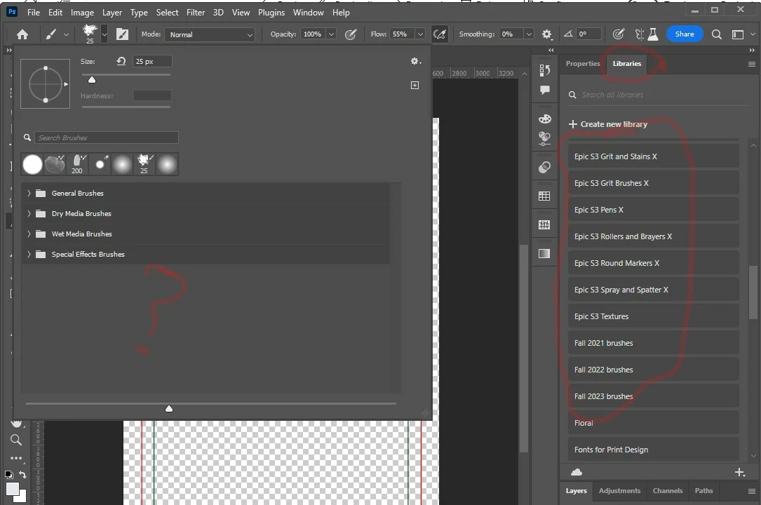Image resolution: width=761 pixels, height=505 pixels.
Task: Open the Search magnifier in top bar
Action: tap(716, 34)
